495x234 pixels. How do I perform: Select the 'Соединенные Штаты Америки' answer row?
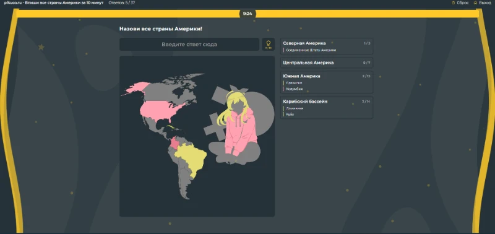point(311,50)
